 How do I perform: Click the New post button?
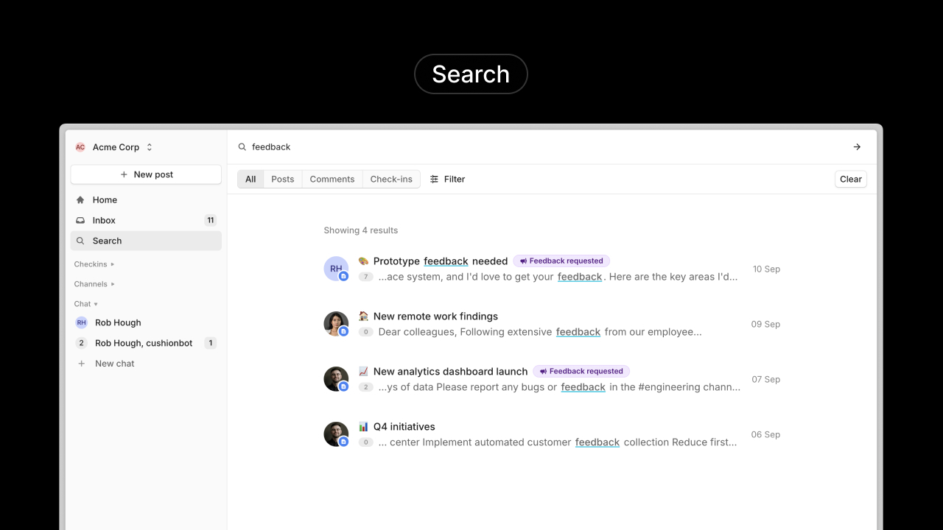[x=146, y=174]
